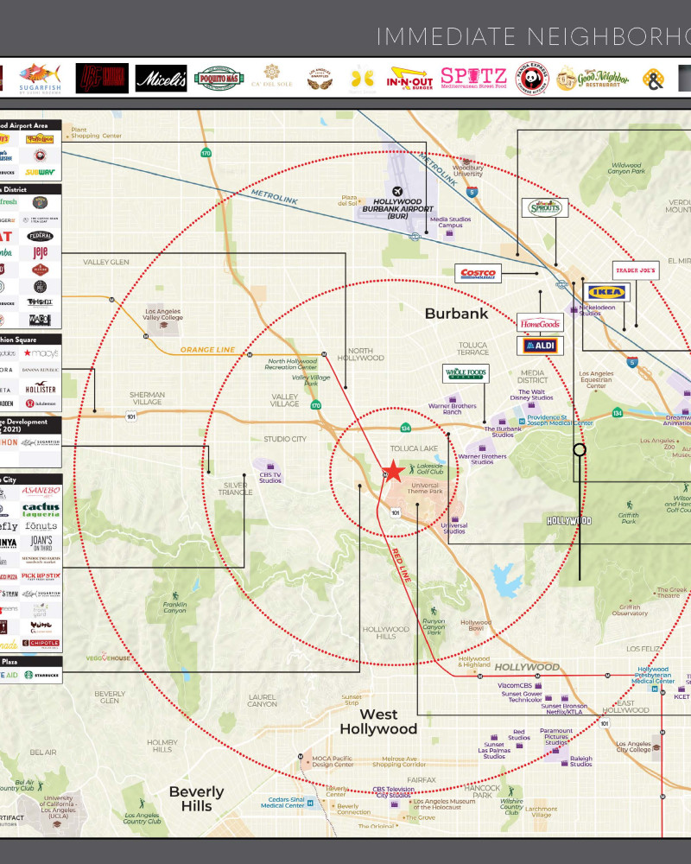Click the Costco Wholesale logo on the map
Image resolution: width=691 pixels, height=864 pixels.
point(479,274)
